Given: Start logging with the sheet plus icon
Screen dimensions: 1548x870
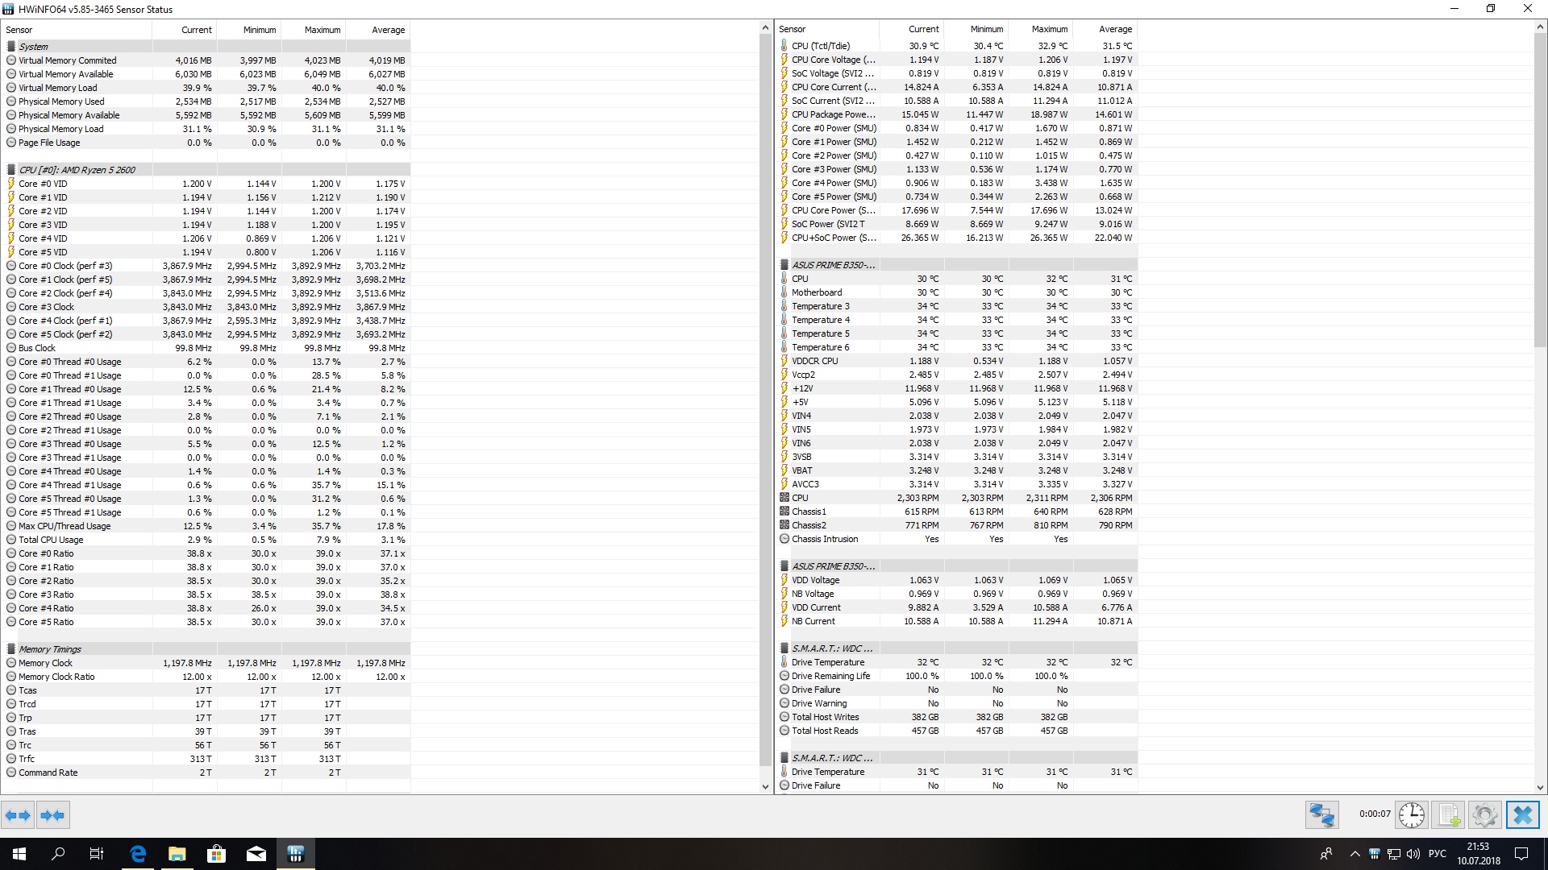Looking at the screenshot, I should pos(1448,815).
